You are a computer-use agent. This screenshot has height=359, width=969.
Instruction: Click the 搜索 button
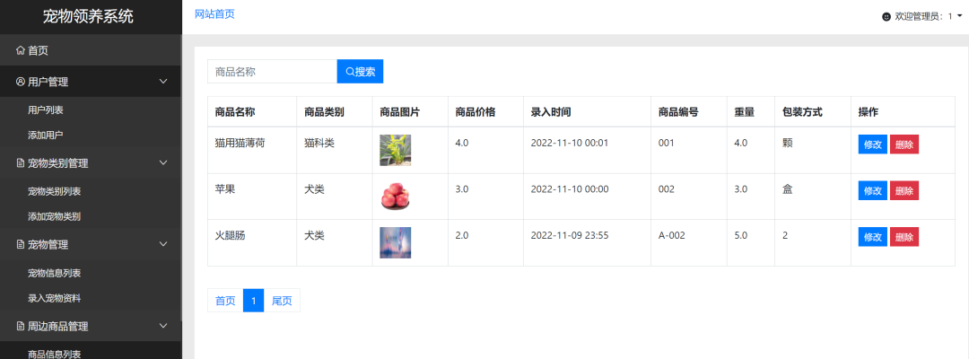[361, 72]
